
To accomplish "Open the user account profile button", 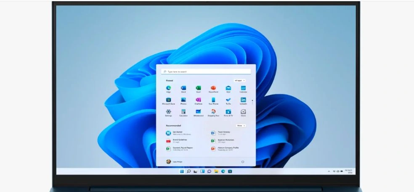I will [174, 162].
